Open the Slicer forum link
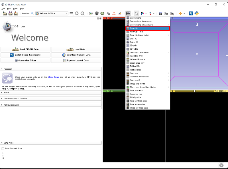The image size is (228, 169). click(53, 77)
